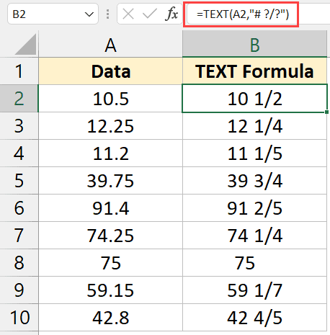The height and width of the screenshot is (335, 330).
Task: Click into the formula bar text
Action: [x=243, y=14]
